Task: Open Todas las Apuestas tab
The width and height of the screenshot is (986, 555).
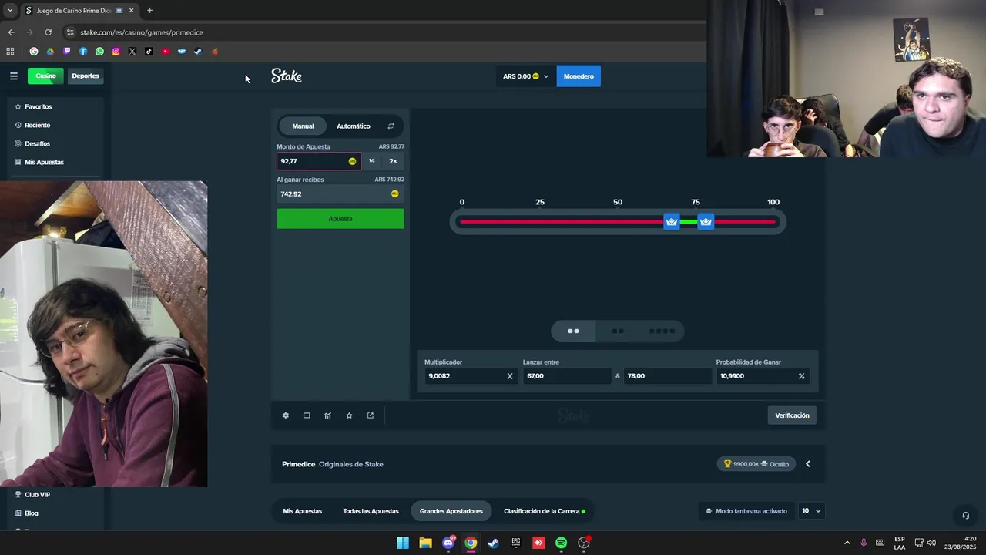Action: pos(371,511)
